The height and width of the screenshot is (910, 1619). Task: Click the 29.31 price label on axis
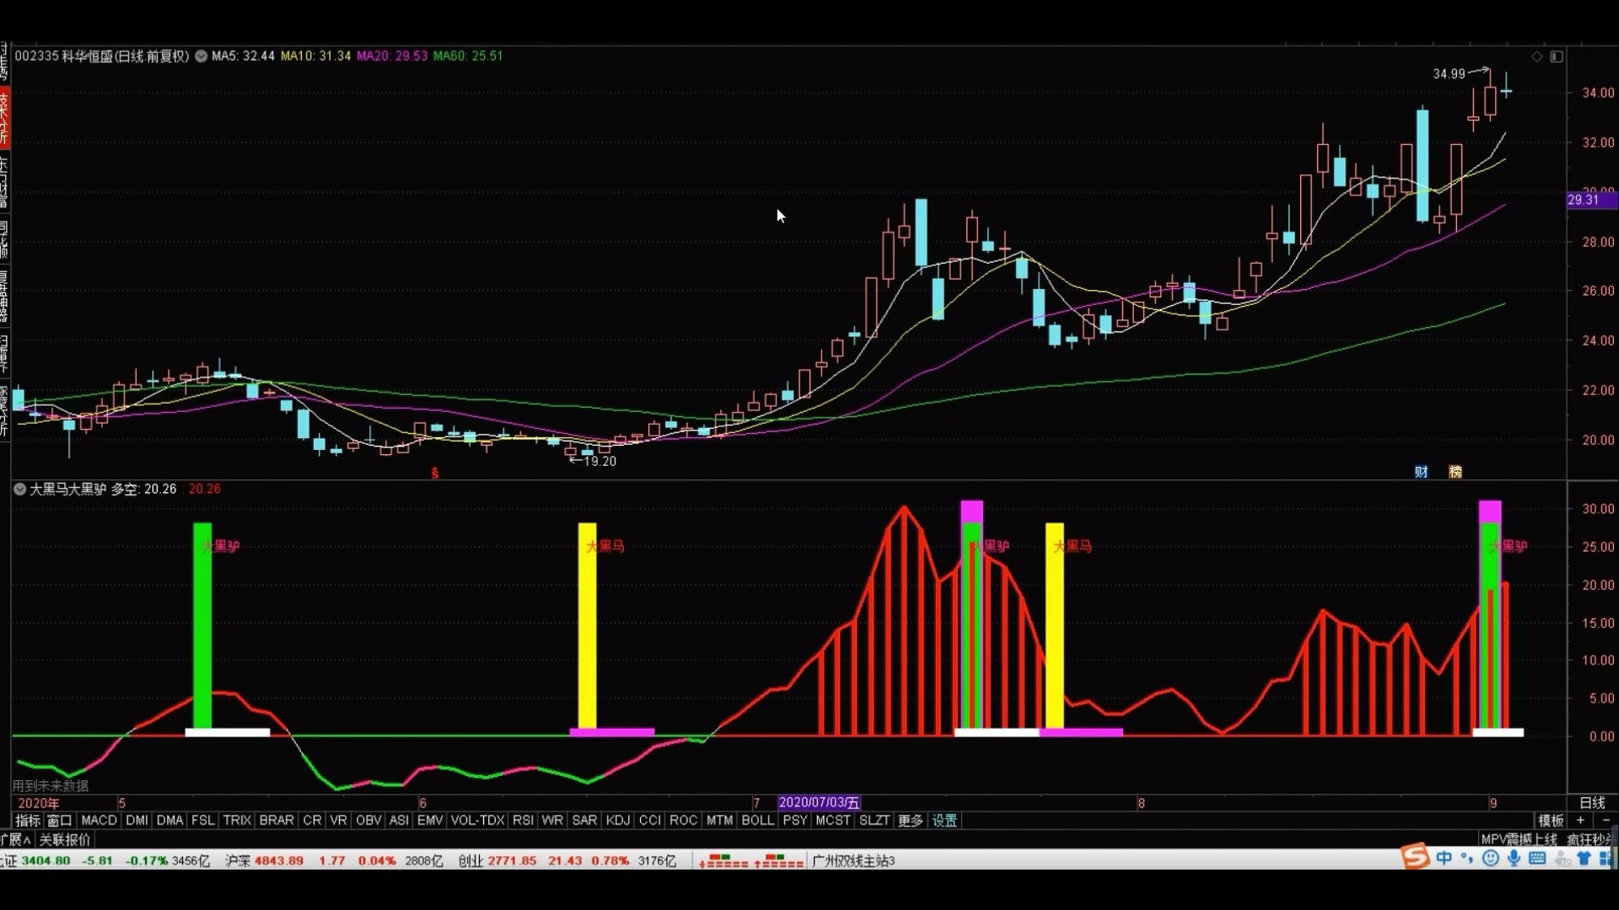(x=1590, y=200)
